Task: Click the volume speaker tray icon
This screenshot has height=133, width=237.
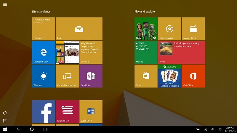Action: coord(213,129)
